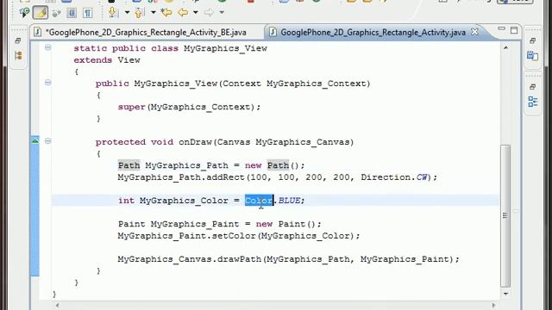Switch to GooglePhone_2D_Graphics_Rectangle_Activity.java tab
This screenshot has height=310, width=552.
coord(373,33)
